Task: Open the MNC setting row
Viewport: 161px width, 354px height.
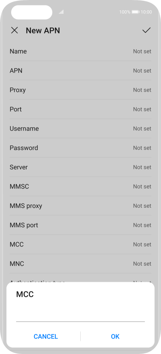Action: coord(80,264)
